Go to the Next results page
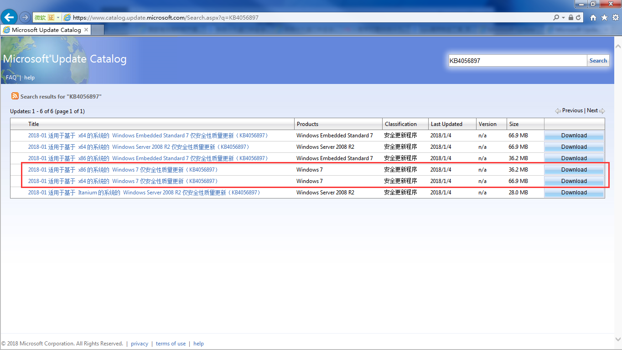This screenshot has height=350, width=622. [x=592, y=110]
